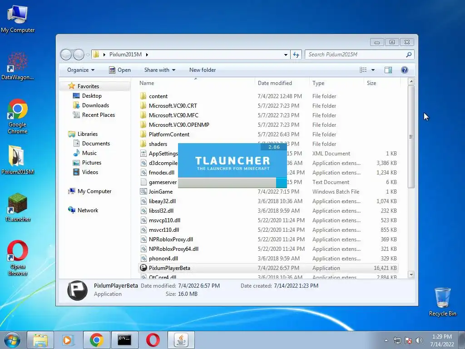Click New folder button
Viewport: 465px width, 349px height.
203,70
